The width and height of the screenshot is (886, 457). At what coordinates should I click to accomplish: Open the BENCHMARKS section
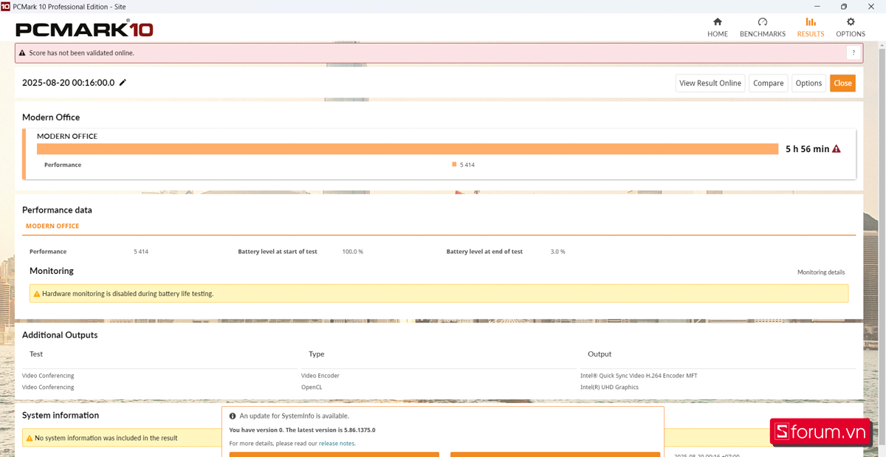pos(763,27)
